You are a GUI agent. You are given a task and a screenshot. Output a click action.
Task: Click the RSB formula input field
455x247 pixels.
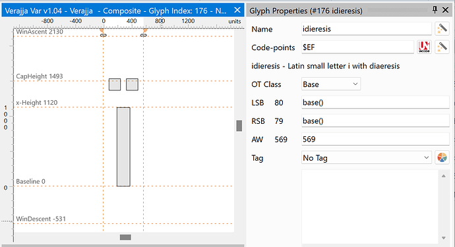[x=375, y=121]
